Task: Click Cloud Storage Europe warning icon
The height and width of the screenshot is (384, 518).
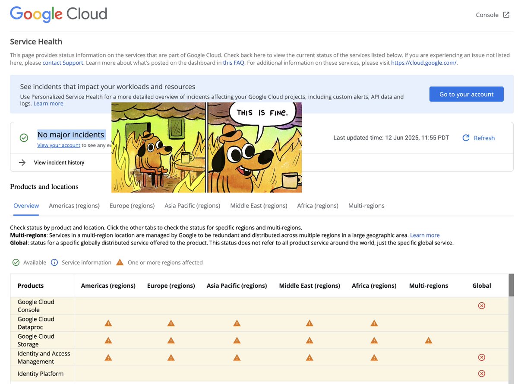Action: coord(171,340)
